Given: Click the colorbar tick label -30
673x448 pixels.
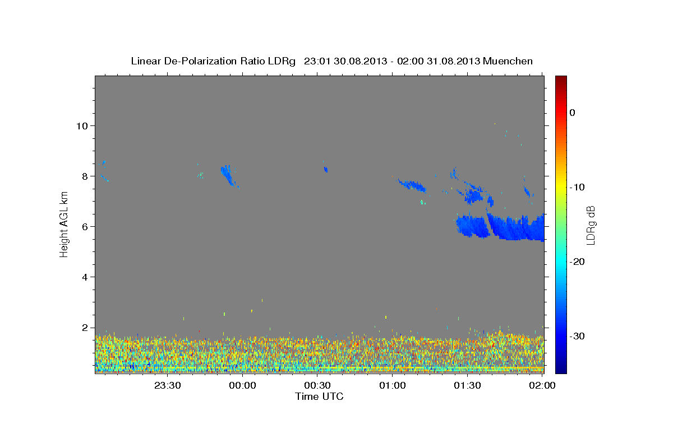Looking at the screenshot, I should (577, 336).
